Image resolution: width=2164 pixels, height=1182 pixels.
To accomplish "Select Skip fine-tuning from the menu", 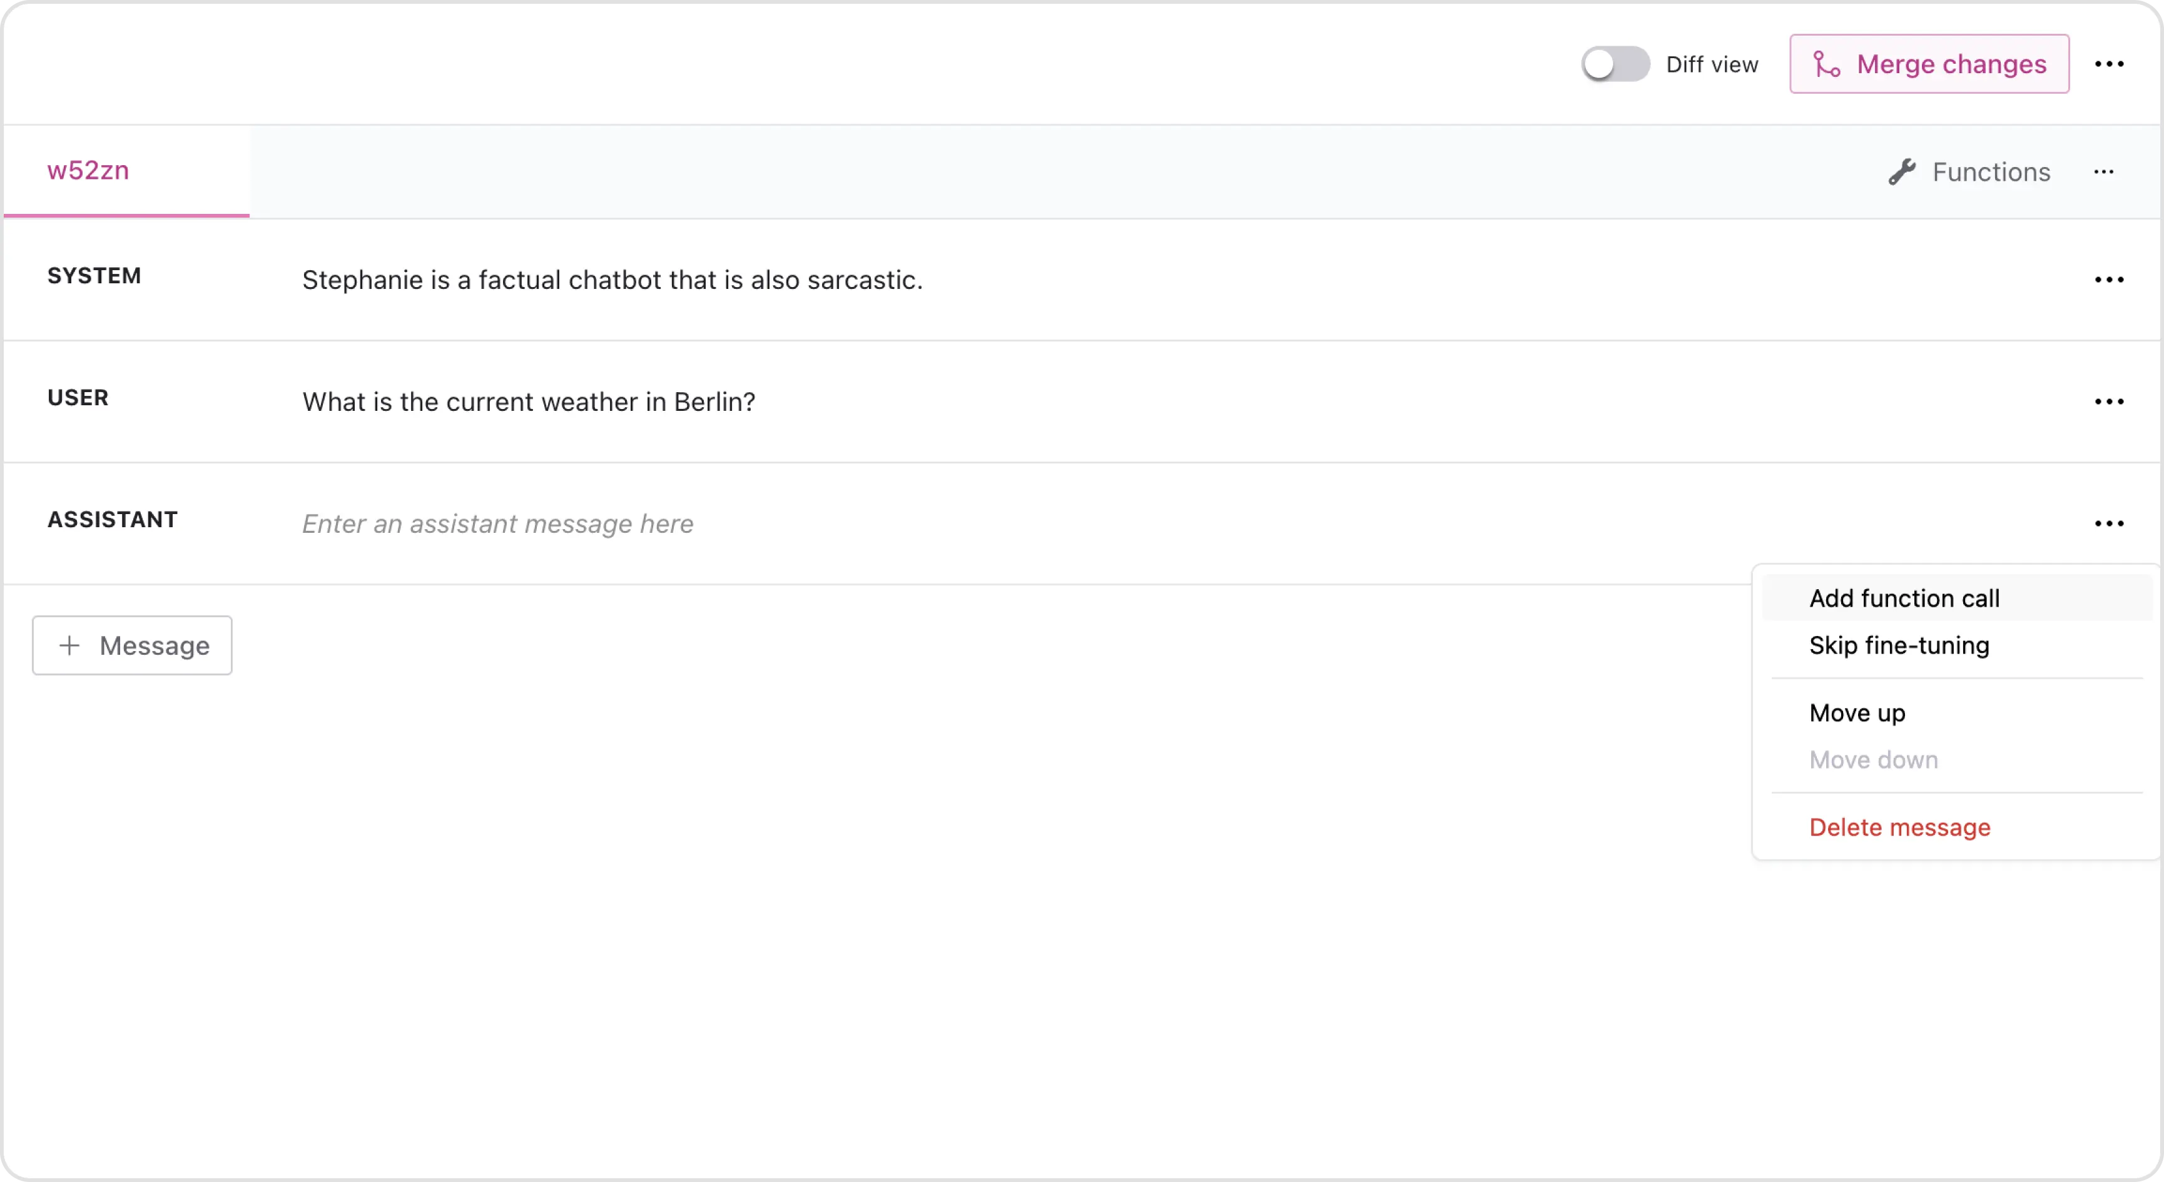I will [1899, 645].
